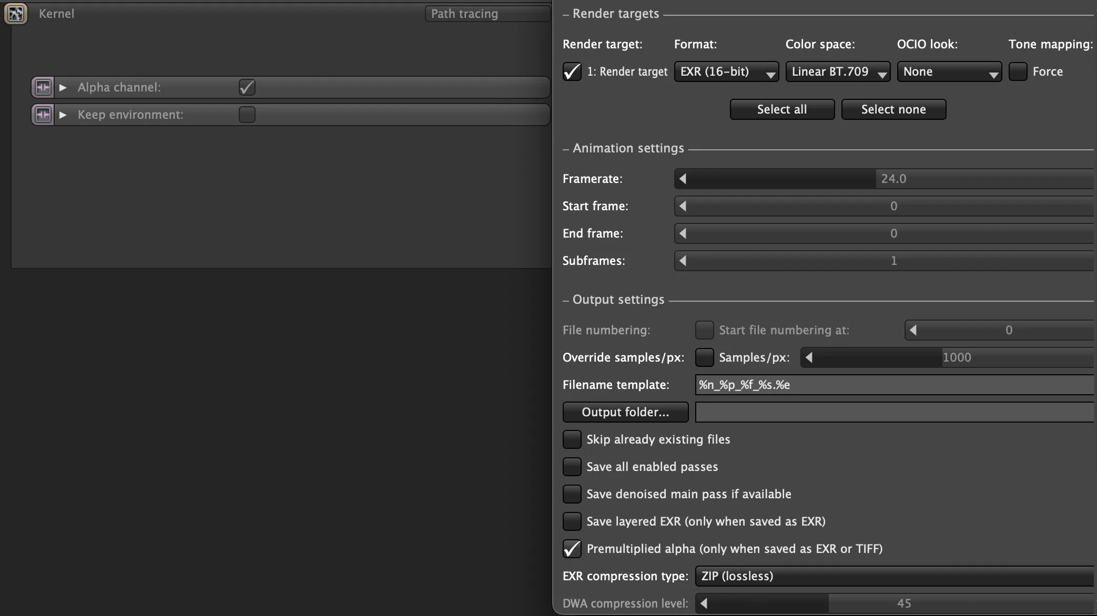Image resolution: width=1097 pixels, height=616 pixels.
Task: Open the Path tracing kernel type selector
Action: [x=486, y=14]
